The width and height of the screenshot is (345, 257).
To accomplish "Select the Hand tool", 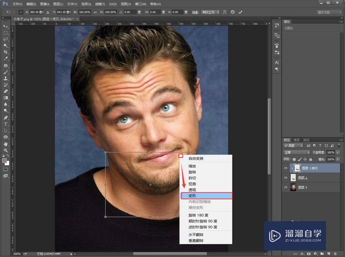I will click(x=6, y=144).
